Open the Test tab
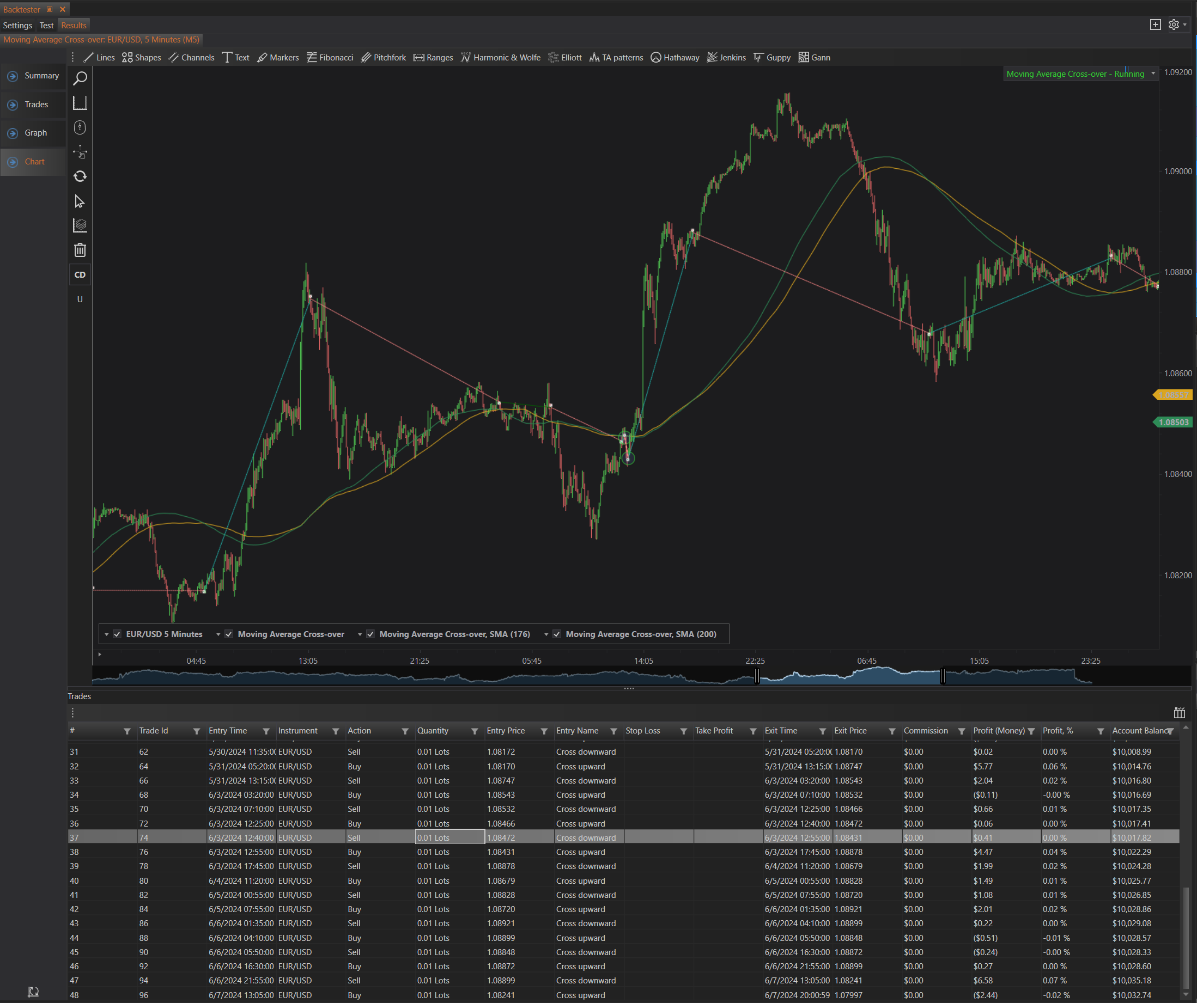 coord(47,25)
